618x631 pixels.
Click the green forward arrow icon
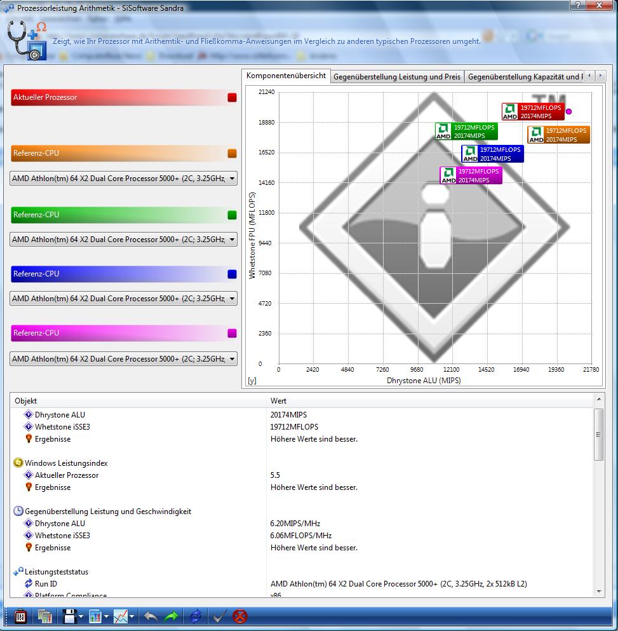pyautogui.click(x=171, y=616)
